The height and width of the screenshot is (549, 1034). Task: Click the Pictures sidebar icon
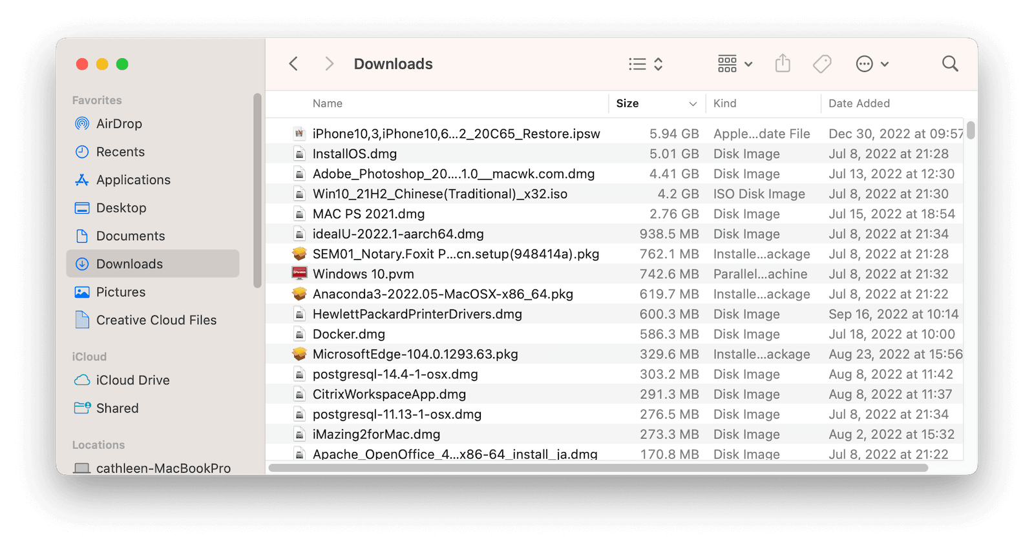tap(82, 292)
